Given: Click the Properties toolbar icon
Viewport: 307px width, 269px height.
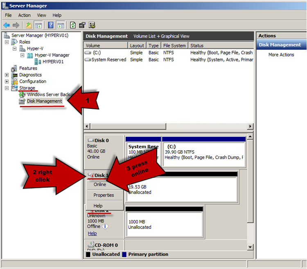Looking at the screenshot, I should tap(82, 25).
